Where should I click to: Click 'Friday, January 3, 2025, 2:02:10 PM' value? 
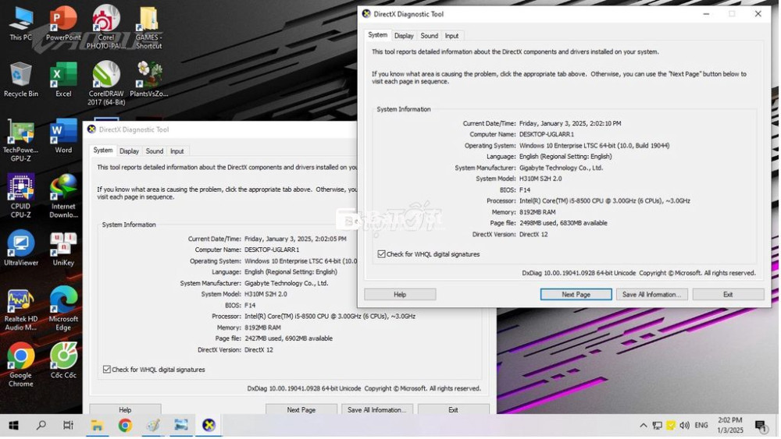click(570, 123)
